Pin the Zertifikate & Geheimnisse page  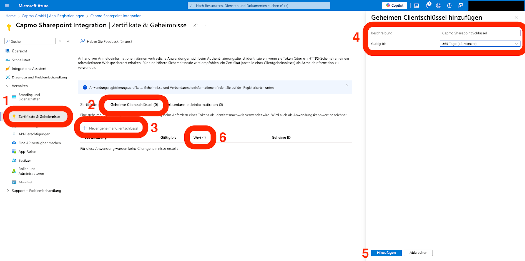(x=195, y=25)
